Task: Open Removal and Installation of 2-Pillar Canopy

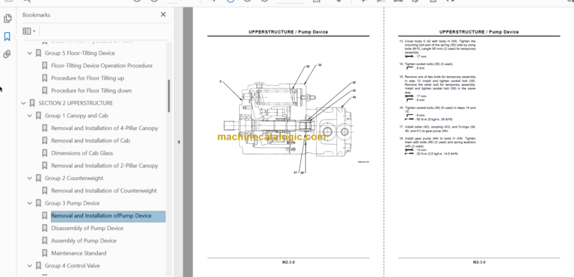Action: (x=105, y=166)
